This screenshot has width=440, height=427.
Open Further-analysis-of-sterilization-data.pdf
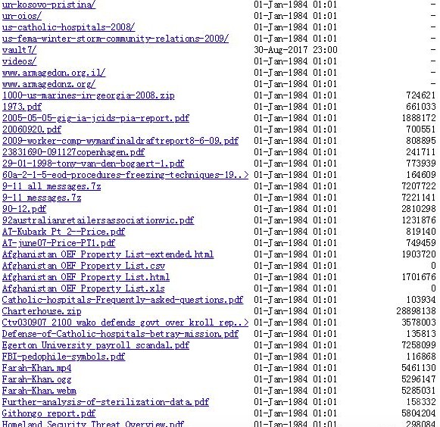pyautogui.click(x=105, y=402)
